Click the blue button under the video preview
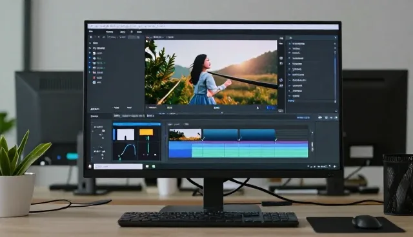The width and height of the screenshot is (413, 237). point(271,108)
